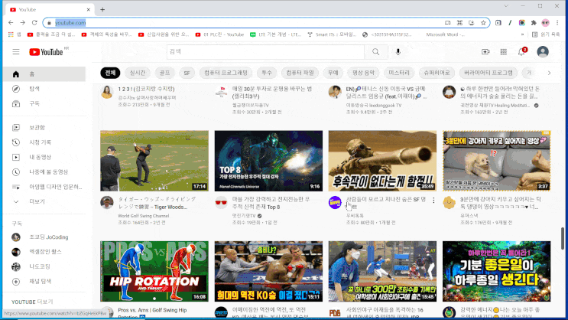Open the 읽기 목록 reading list button
The image size is (568, 320).
click(x=546, y=34)
